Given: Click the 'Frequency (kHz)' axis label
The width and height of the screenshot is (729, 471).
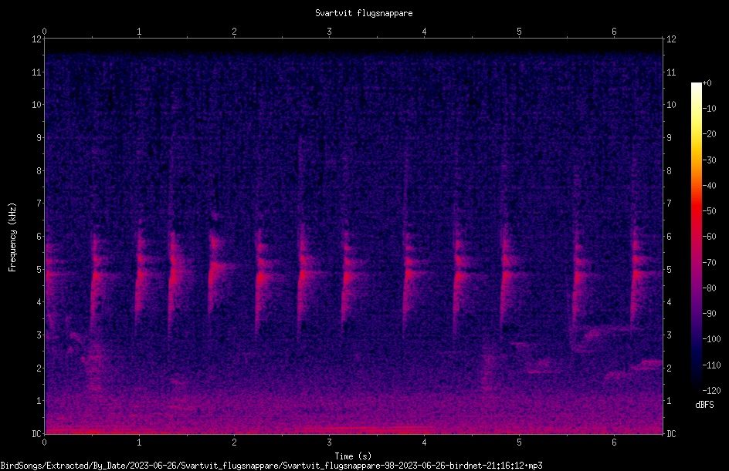Looking at the screenshot, I should tap(12, 237).
